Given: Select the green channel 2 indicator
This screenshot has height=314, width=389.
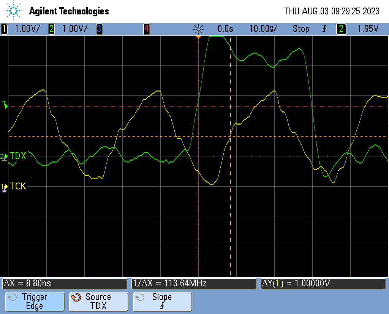Looking at the screenshot, I should pos(52,29).
